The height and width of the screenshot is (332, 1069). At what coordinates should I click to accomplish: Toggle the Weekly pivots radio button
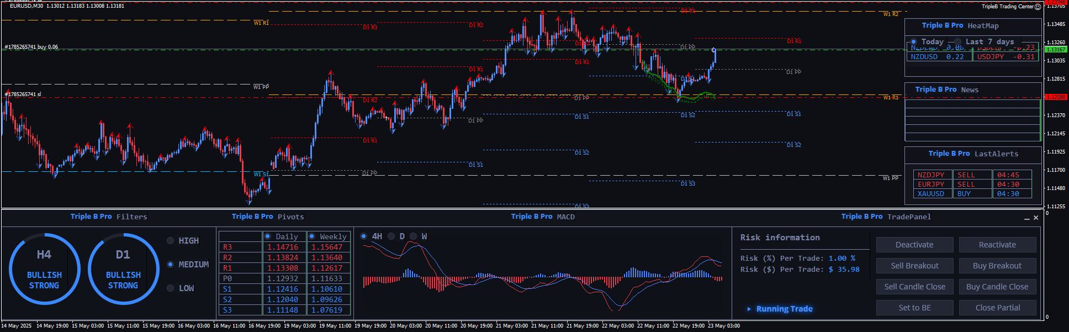click(312, 236)
